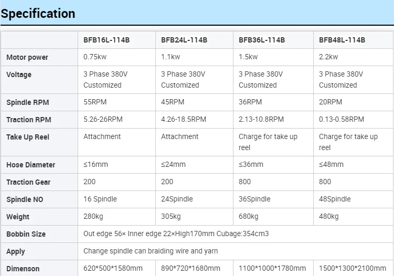Select the Motor power row label
Screen dimensions: 394x276
pyautogui.click(x=27, y=57)
